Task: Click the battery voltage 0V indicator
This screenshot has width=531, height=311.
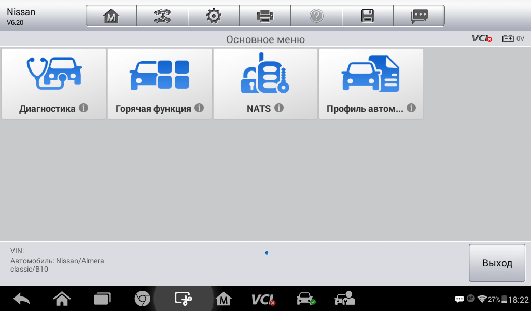Action: 513,38
